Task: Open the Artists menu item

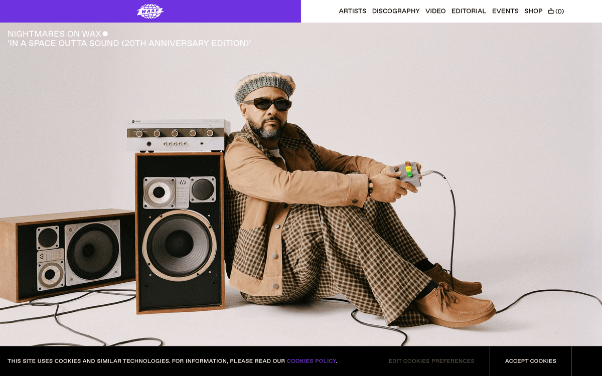Action: click(353, 11)
